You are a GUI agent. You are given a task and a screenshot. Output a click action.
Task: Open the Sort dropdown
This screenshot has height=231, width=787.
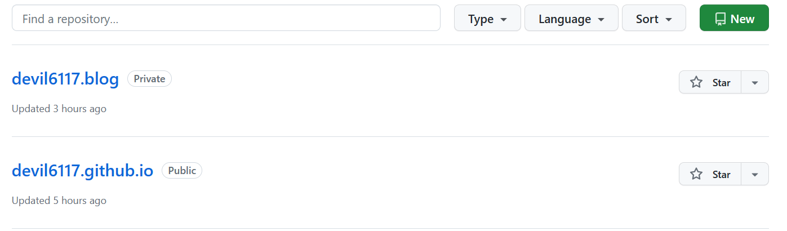coord(653,19)
